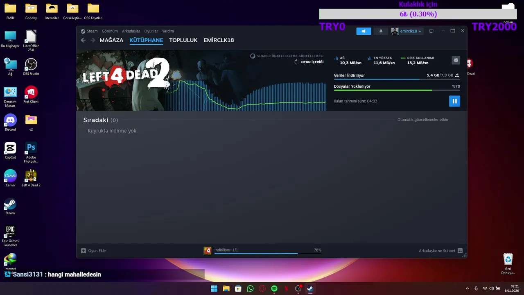This screenshot has height=295, width=524.
Task: Switch Steam to Big Picture mode
Action: (x=431, y=31)
